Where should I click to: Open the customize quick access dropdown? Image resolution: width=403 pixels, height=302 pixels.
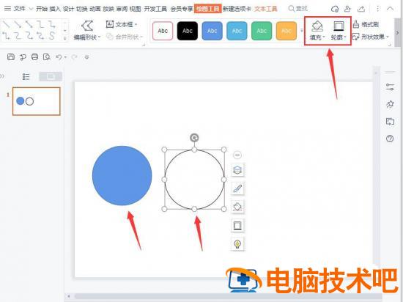coord(86,56)
